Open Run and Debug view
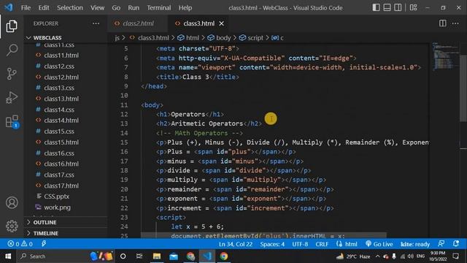467x263 pixels. pyautogui.click(x=12, y=97)
